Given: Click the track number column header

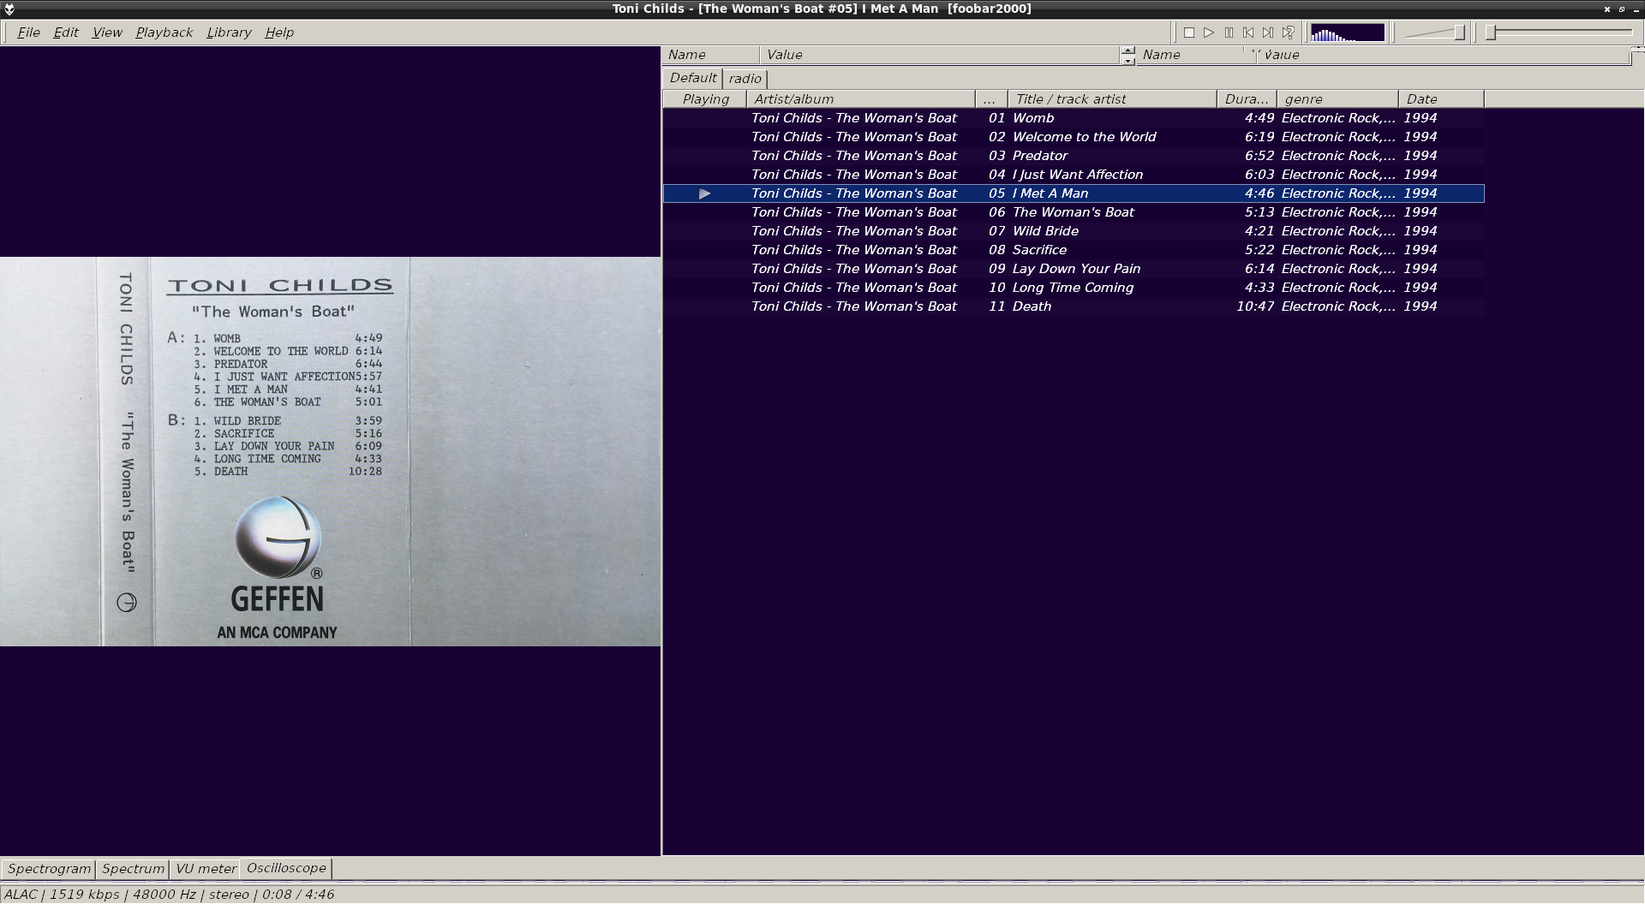Looking at the screenshot, I should (x=991, y=99).
